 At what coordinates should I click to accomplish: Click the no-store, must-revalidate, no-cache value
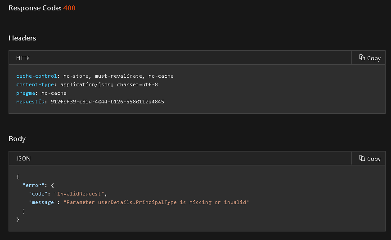pos(118,76)
